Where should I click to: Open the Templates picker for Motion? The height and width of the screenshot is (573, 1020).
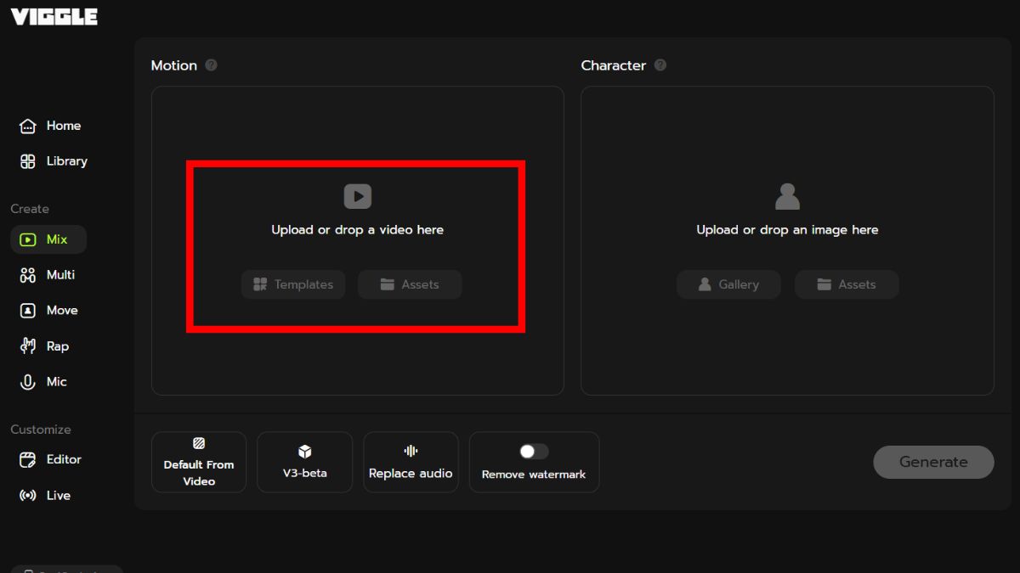292,284
